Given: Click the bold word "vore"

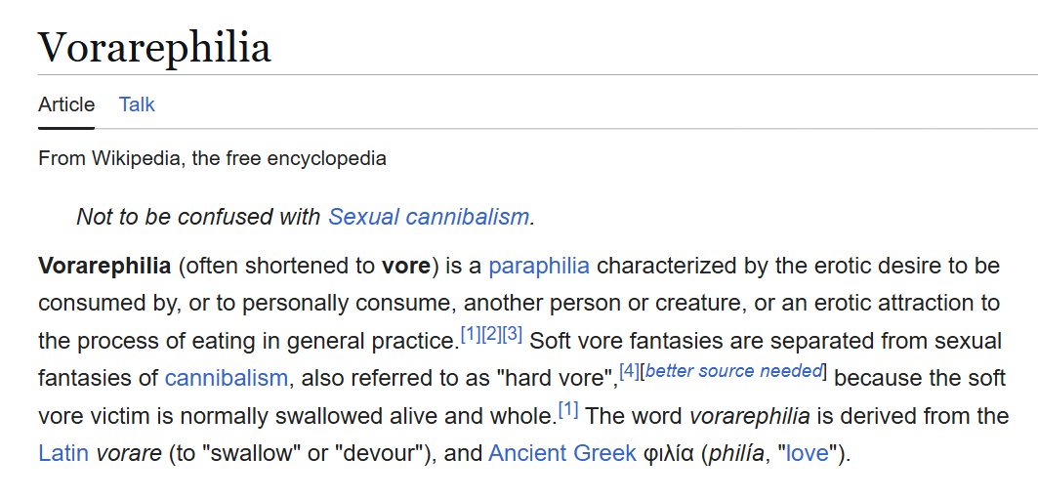Looking at the screenshot, I should click(x=406, y=267).
